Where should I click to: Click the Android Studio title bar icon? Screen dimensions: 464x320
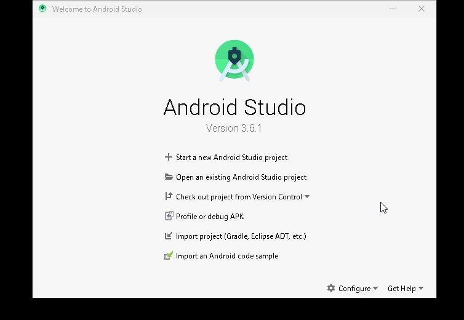(x=42, y=9)
